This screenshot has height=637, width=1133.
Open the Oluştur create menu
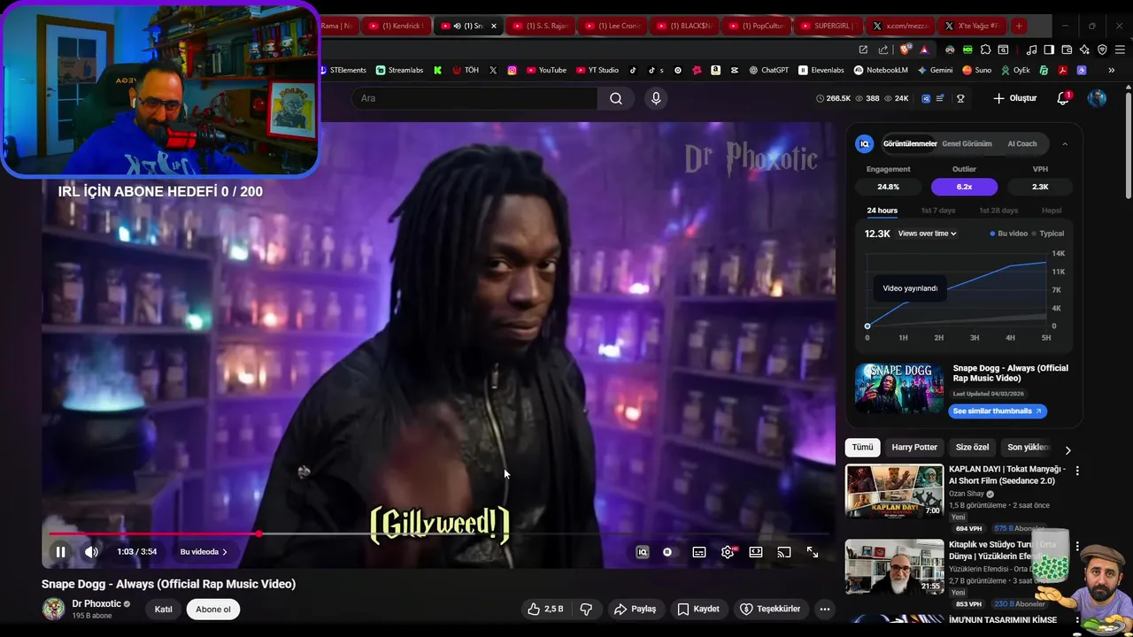tap(1015, 98)
